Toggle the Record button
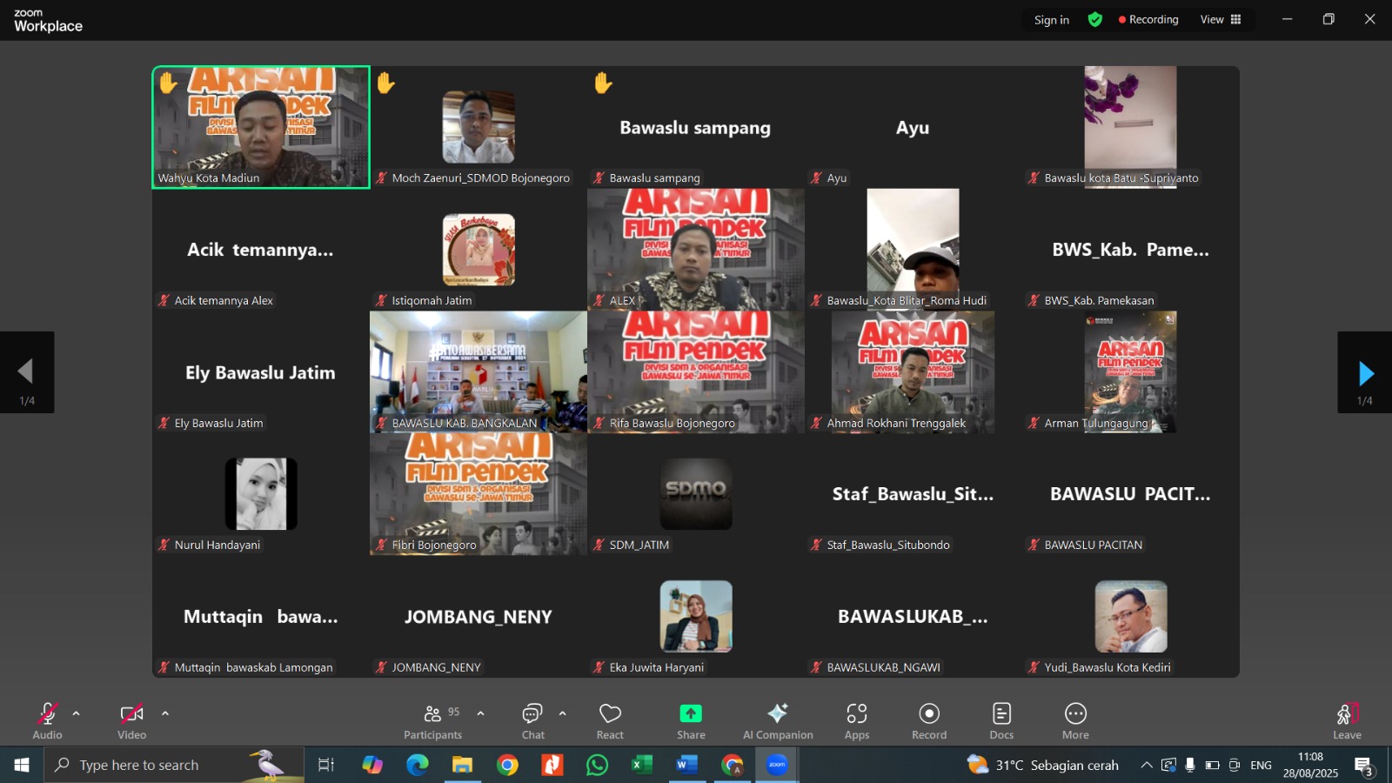 [929, 721]
